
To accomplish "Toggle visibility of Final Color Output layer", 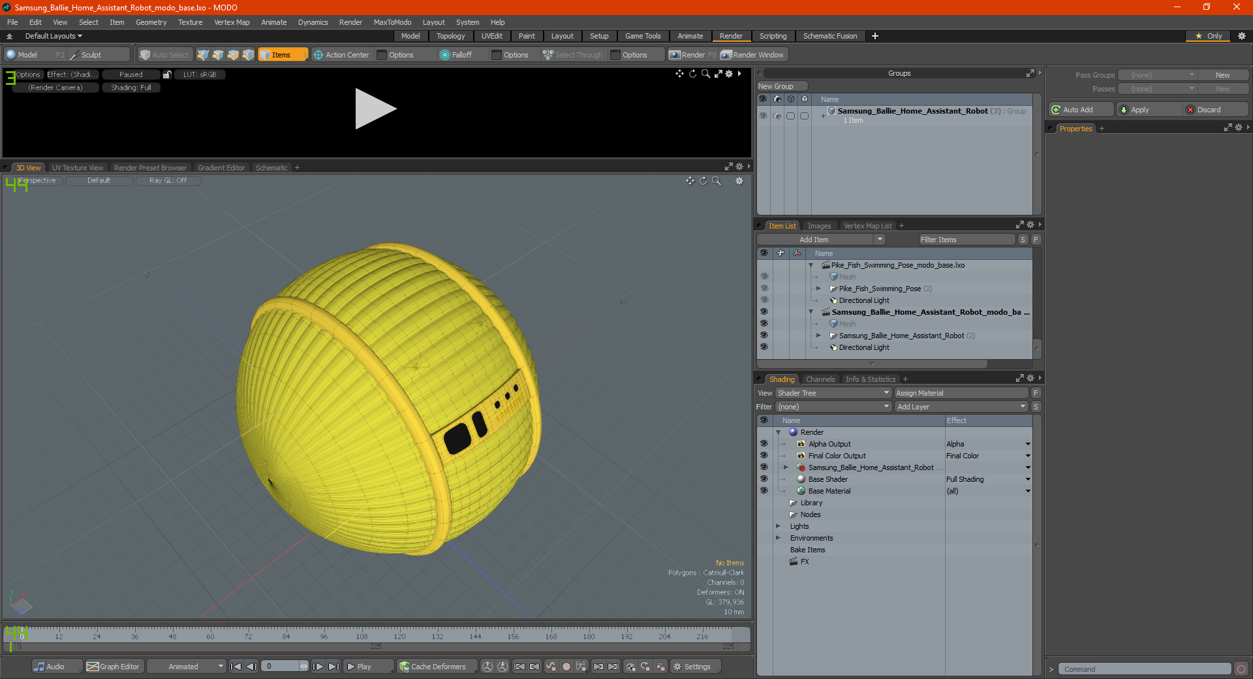I will click(764, 456).
